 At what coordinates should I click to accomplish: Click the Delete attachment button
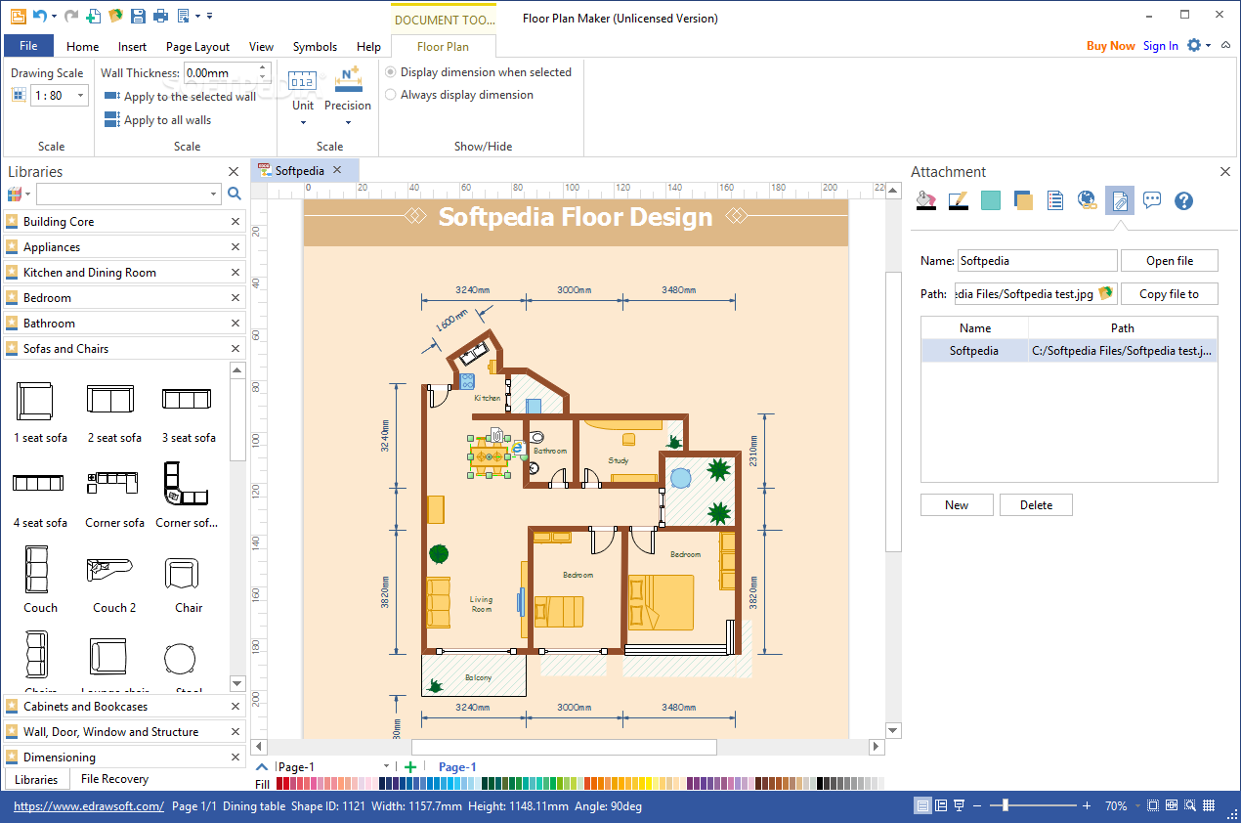click(x=1036, y=505)
